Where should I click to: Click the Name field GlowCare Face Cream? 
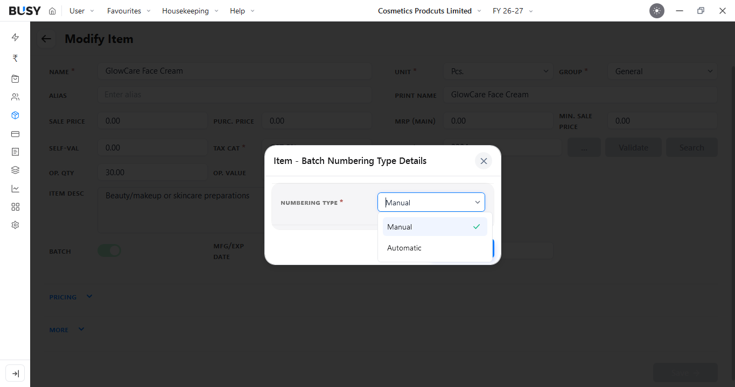235,71
